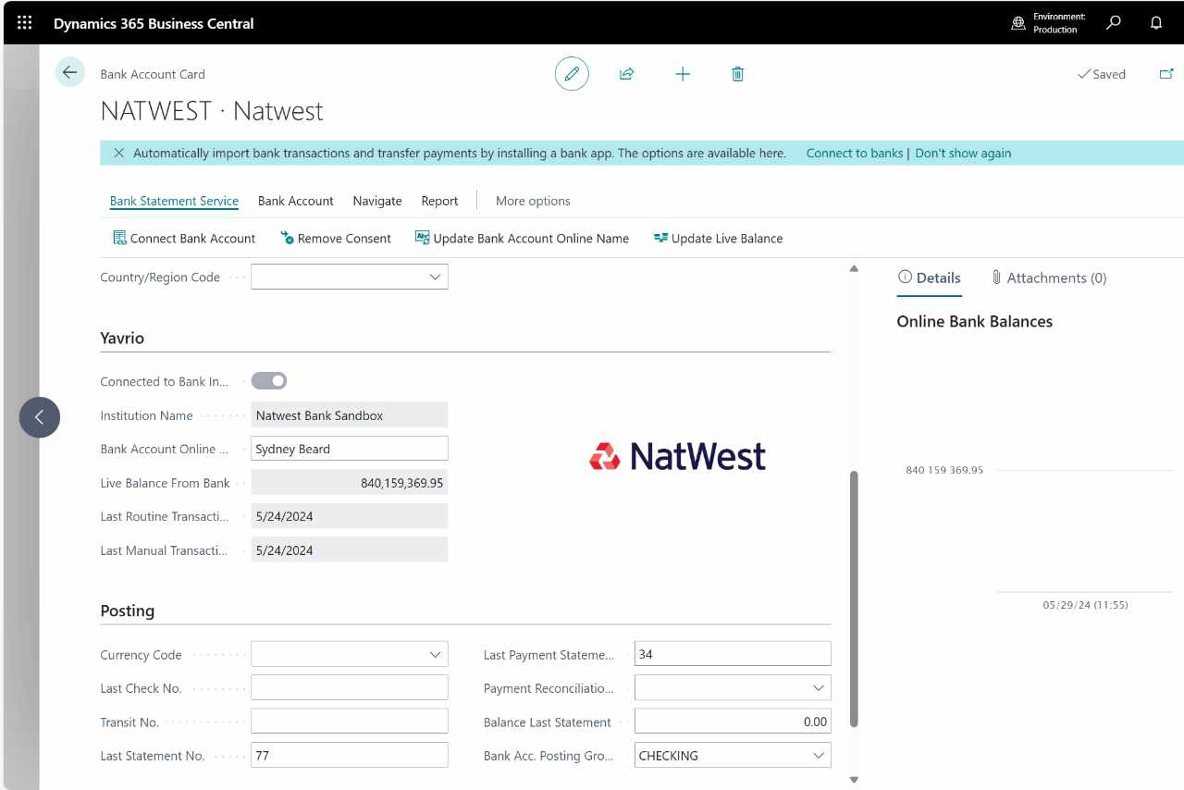This screenshot has width=1184, height=790.
Task: Open Bank Statement Service menu
Action: 174,201
